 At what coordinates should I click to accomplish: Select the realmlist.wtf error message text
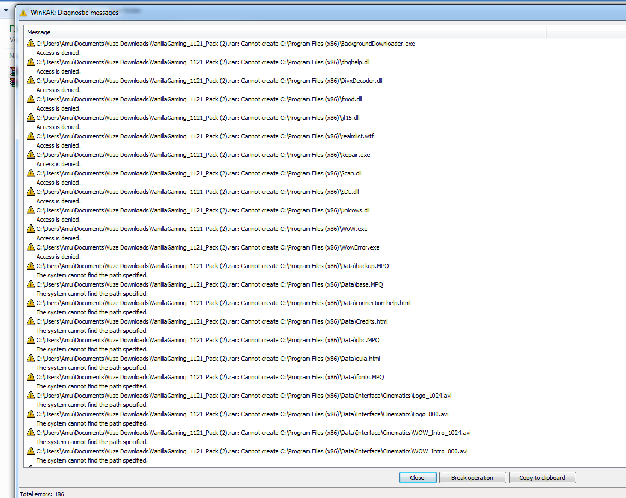pos(205,136)
